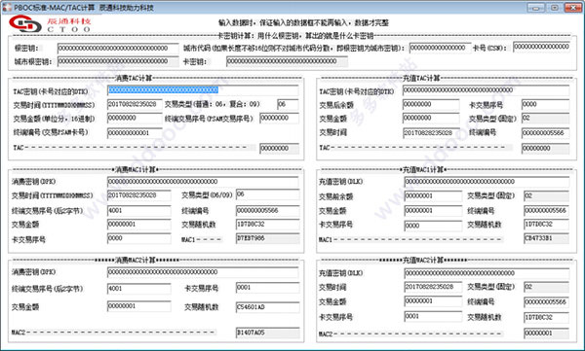This screenshot has height=351, width=585.
Task: Click 交易后余额 field in 充值TAC计算
Action: click(431, 105)
